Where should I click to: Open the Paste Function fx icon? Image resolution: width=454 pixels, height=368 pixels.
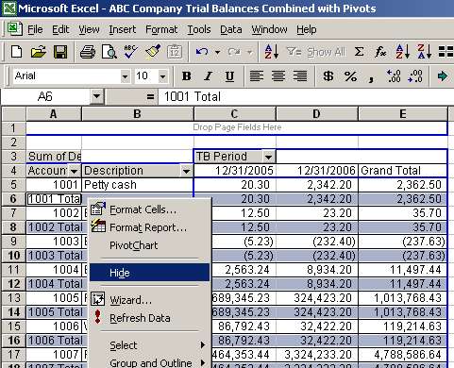[380, 52]
